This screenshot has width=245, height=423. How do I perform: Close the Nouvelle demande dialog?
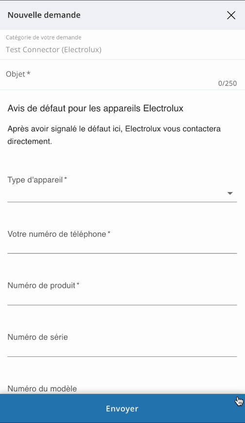[231, 15]
